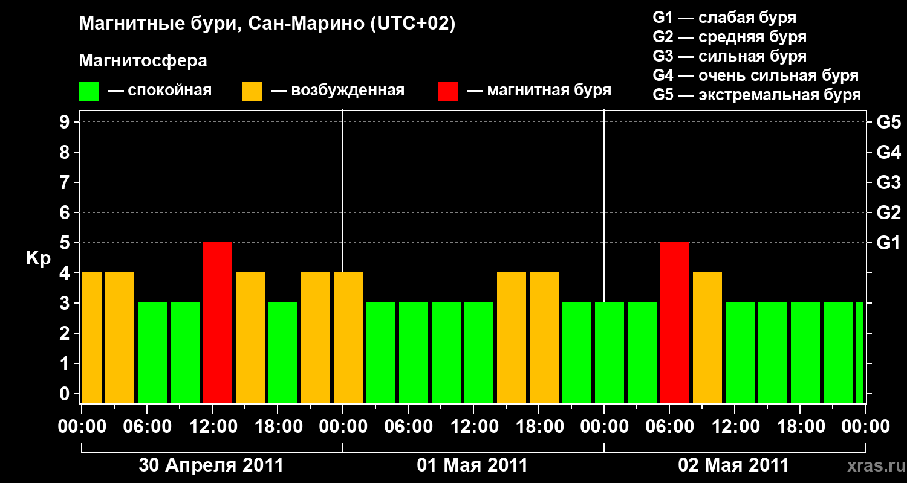Screen dimensions: 907x483
Task: Click the yellow bar starting 15:00 on 30 Апреля
Action: click(x=250, y=338)
